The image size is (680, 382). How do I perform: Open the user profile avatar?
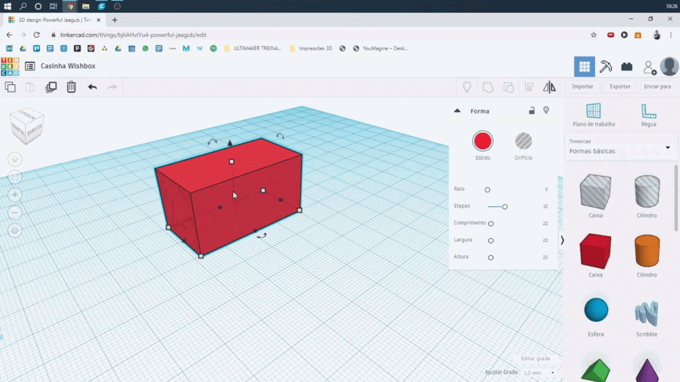point(669,67)
